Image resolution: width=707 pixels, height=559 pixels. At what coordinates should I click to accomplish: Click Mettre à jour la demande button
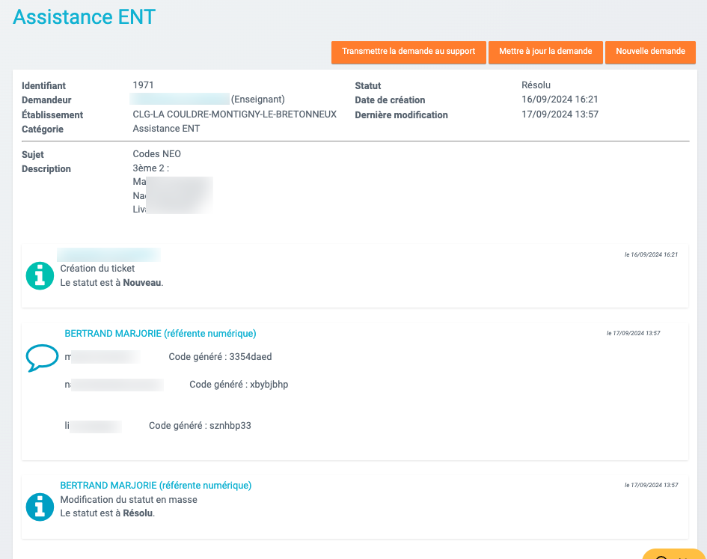(x=545, y=52)
